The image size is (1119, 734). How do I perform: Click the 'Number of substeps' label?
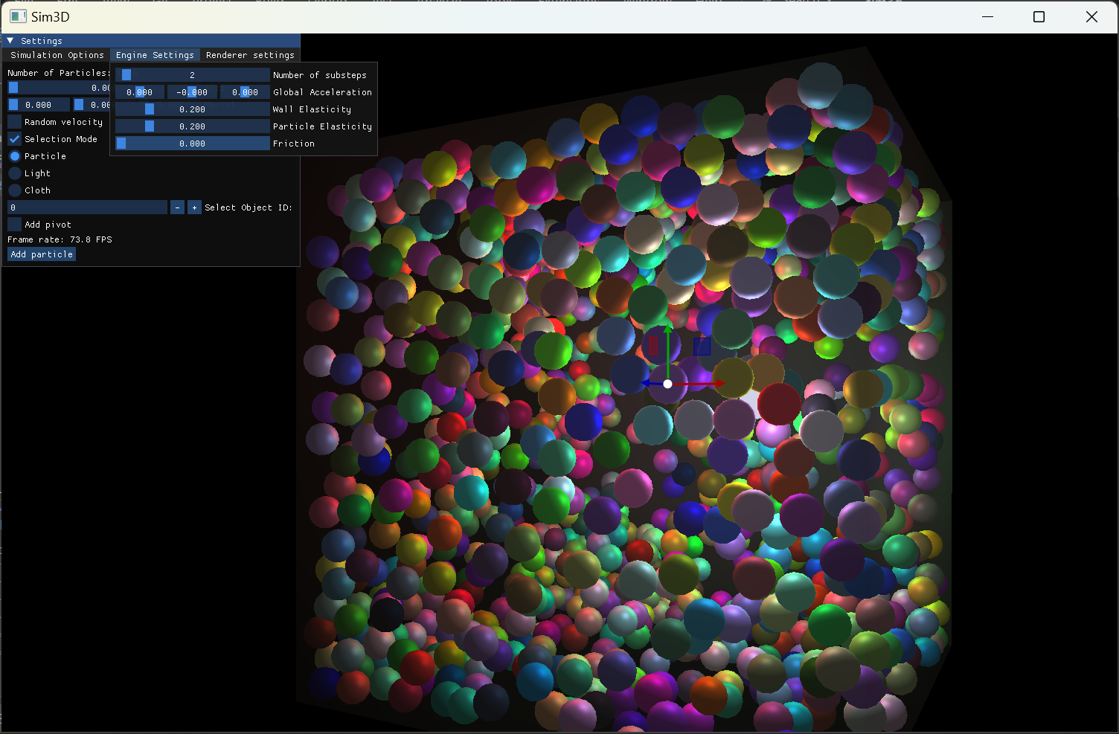pos(320,75)
